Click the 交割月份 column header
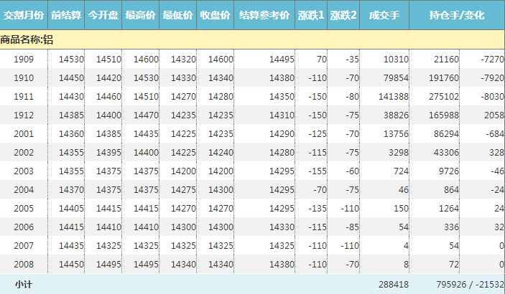 pos(24,15)
